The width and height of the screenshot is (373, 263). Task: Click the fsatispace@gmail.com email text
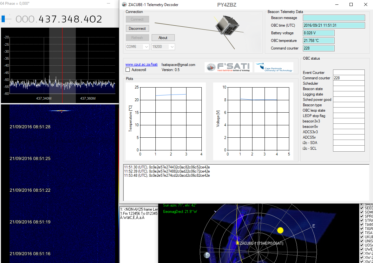[x=178, y=64]
